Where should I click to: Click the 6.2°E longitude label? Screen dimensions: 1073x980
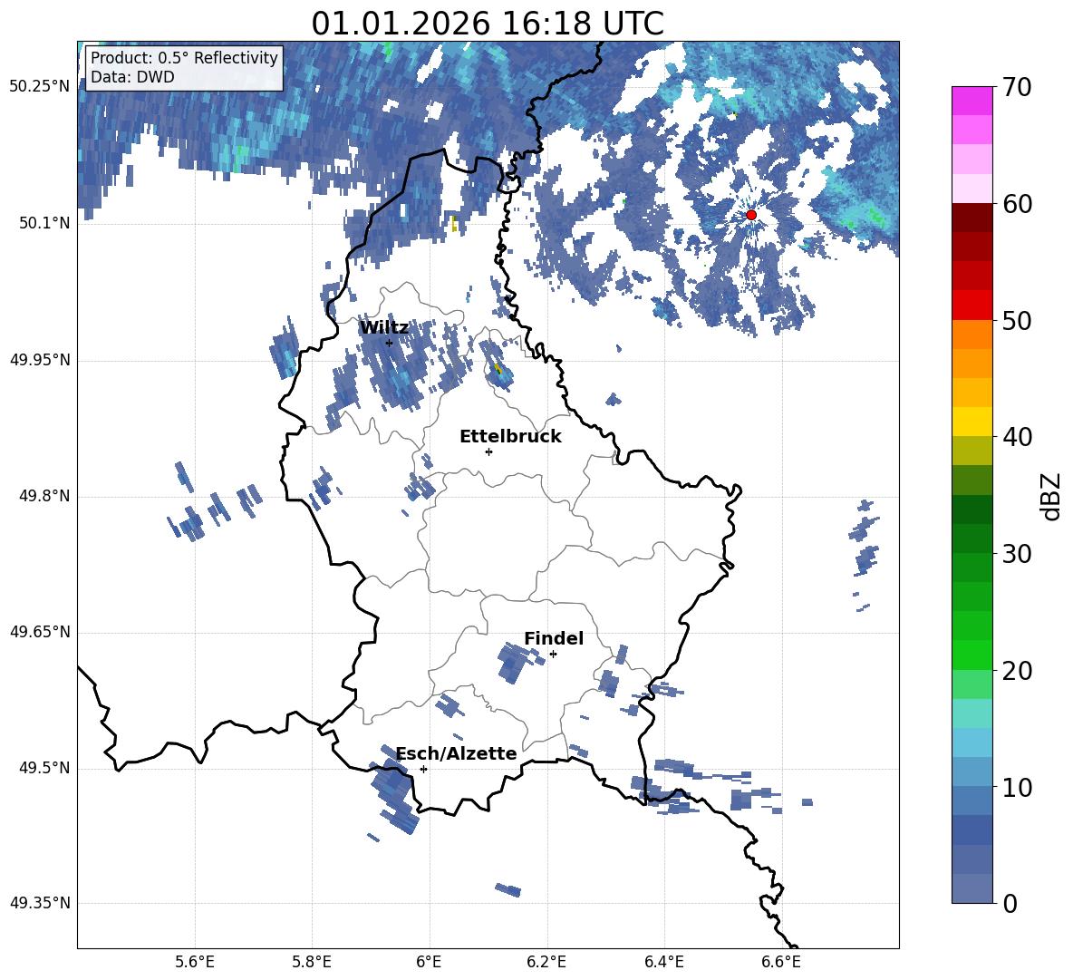546,962
